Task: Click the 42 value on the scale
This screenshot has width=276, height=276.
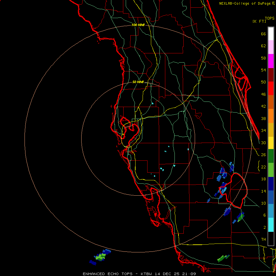Action: point(263,106)
